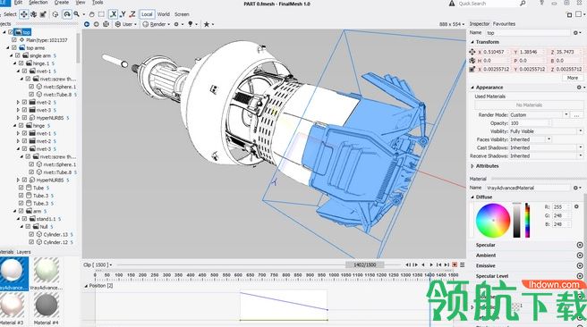Uncheck visibility of top arms
This screenshot has width=587, height=327.
14,48
